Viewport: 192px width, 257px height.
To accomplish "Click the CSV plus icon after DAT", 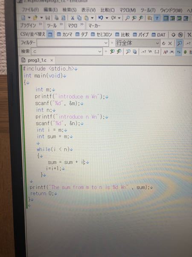I will tap(173, 35).
